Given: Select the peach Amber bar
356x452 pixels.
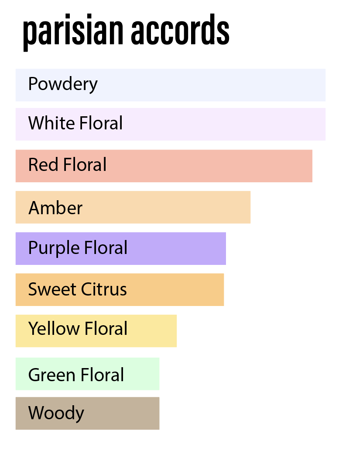Looking at the screenshot, I should 166,207.
